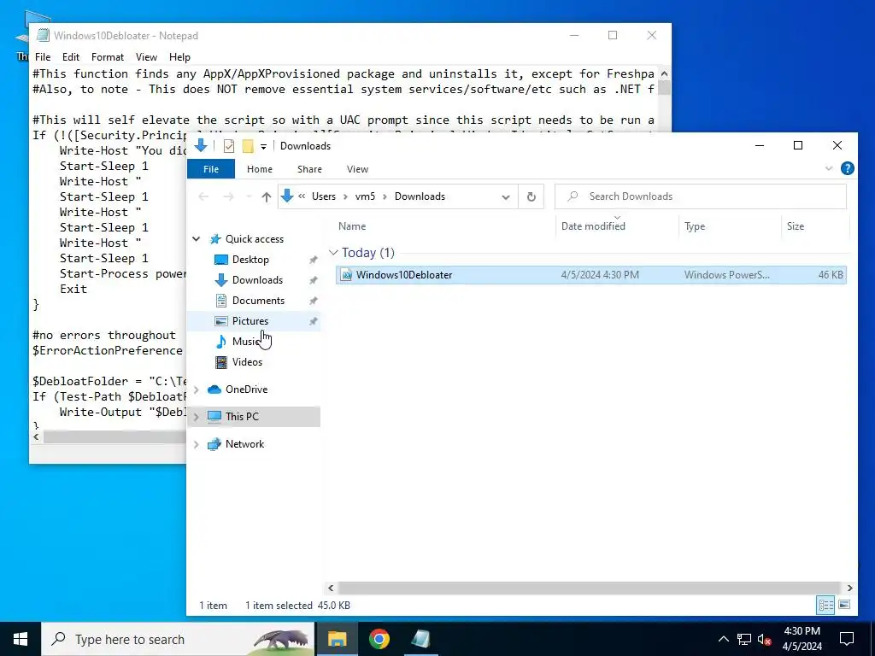Switch to Details view icon

click(826, 605)
